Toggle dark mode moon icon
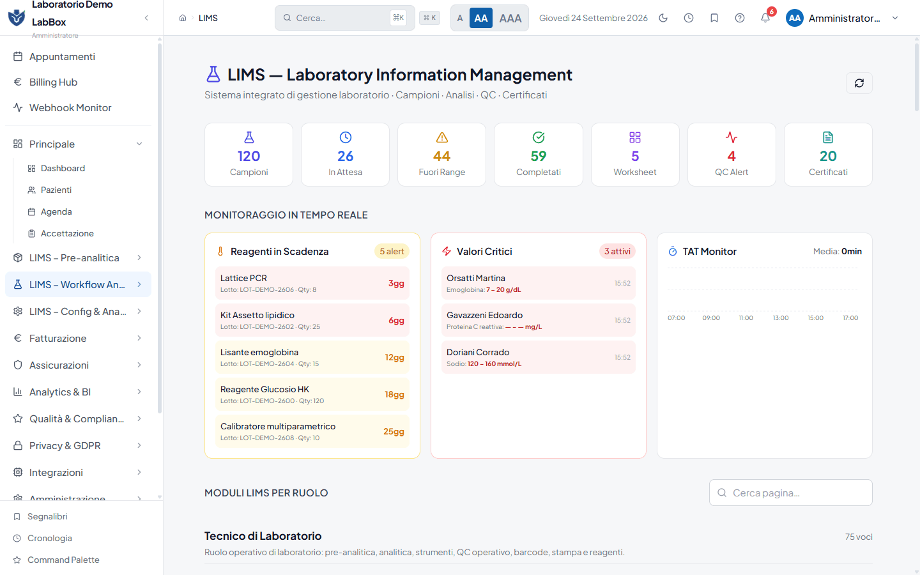This screenshot has width=920, height=575. click(x=663, y=18)
